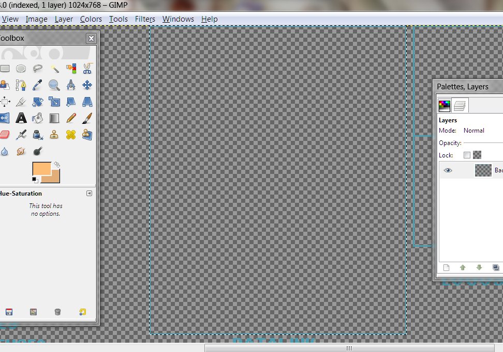Click the delete tool preset trash button

pyautogui.click(x=58, y=312)
